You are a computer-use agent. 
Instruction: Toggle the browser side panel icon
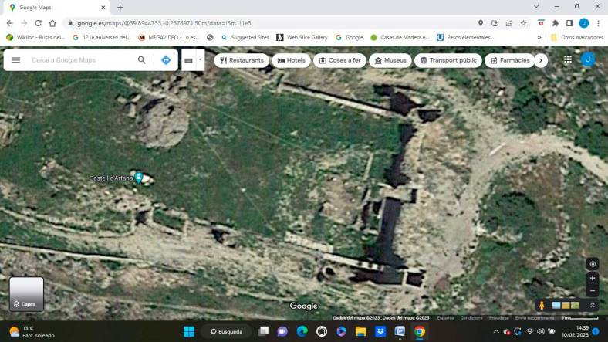(x=569, y=23)
